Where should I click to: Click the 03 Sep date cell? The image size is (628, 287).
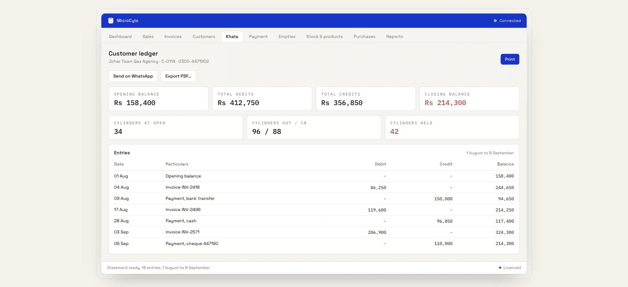pos(121,232)
